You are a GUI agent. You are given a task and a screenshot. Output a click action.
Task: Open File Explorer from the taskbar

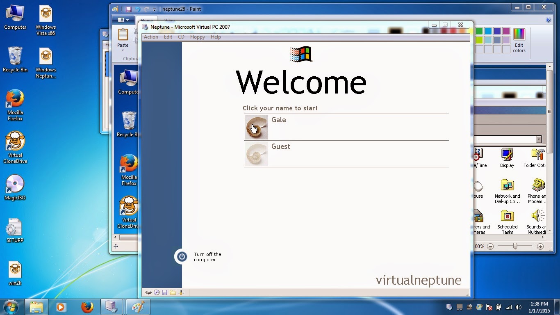(36, 307)
